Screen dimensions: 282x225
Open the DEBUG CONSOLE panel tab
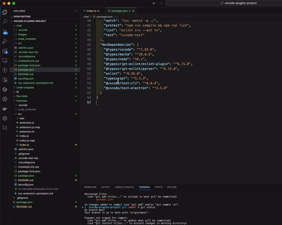pos(125,187)
